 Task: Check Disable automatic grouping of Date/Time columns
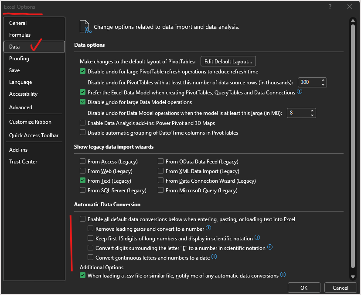click(x=83, y=132)
